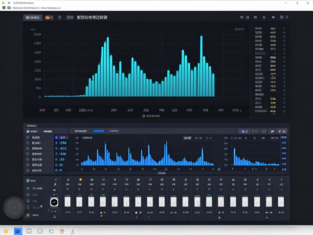
Task: Click the fourth white fader in the mixer
Action: point(103,201)
